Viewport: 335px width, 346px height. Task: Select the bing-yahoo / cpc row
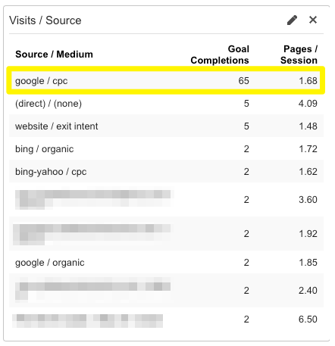166,172
